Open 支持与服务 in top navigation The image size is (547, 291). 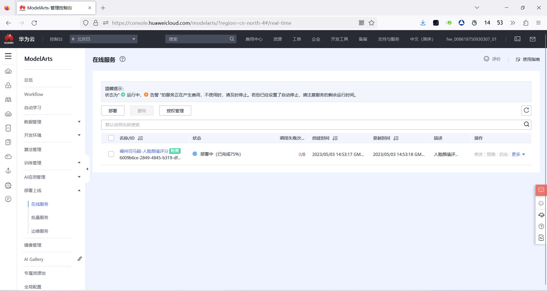(x=389, y=39)
